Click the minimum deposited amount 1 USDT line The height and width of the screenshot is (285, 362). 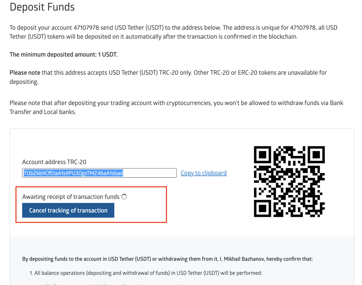(64, 55)
